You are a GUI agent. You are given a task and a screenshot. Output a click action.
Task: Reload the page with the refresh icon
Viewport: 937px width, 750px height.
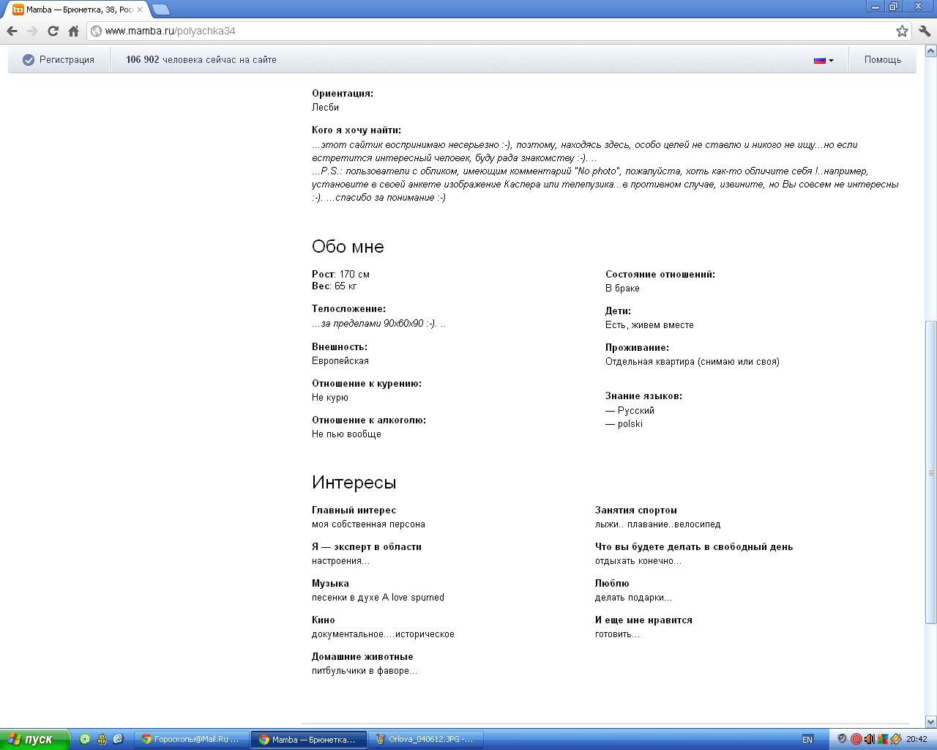[53, 31]
